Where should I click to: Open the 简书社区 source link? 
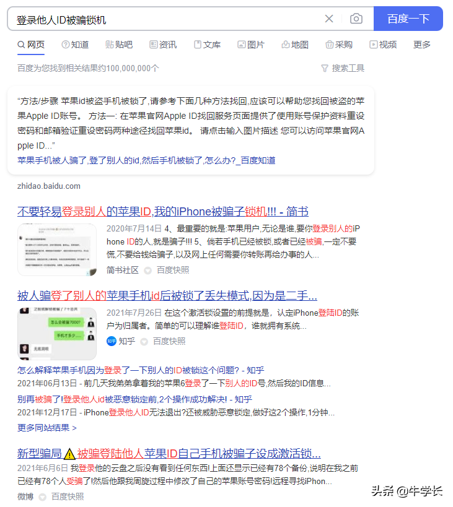pos(123,270)
